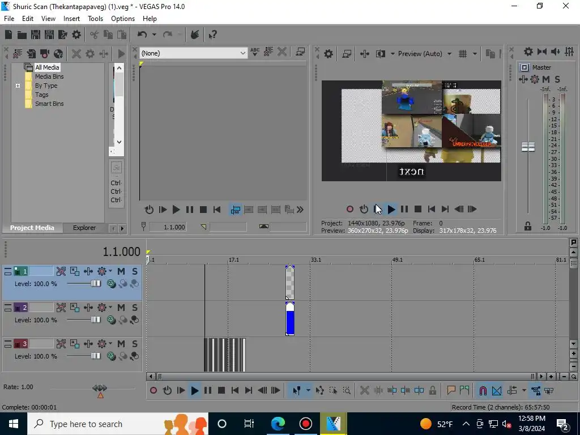Toggle Automatic Crossfades button

point(497,391)
